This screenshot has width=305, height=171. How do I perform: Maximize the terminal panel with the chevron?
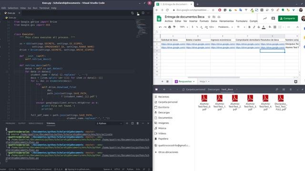pyautogui.click(x=143, y=123)
